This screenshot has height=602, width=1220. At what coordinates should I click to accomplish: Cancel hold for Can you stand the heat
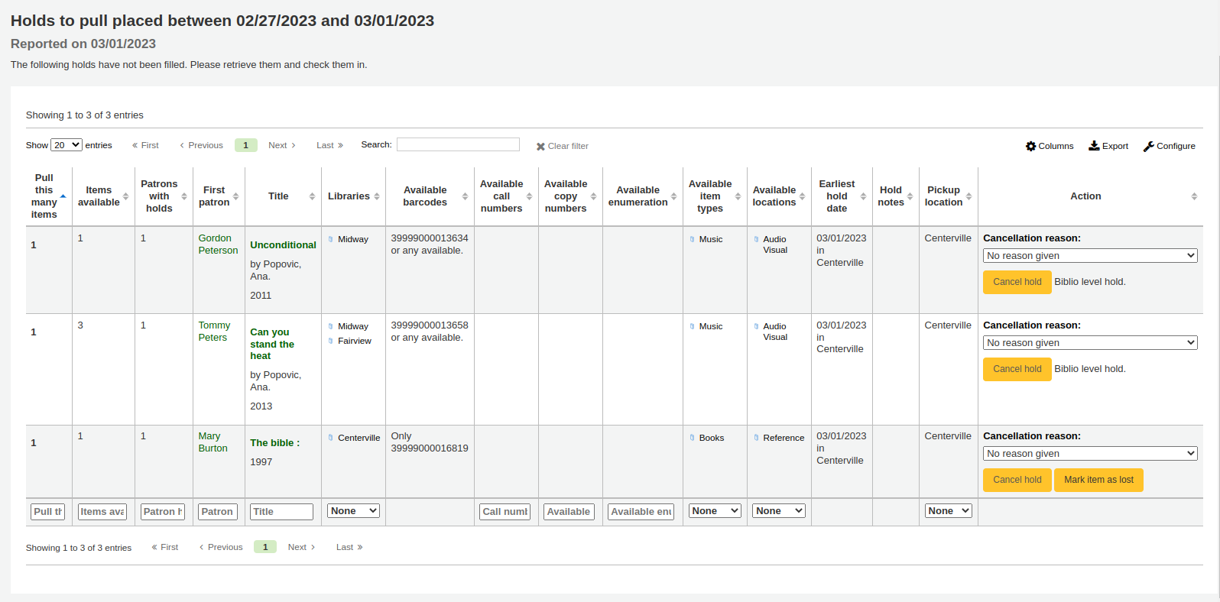pos(1017,369)
